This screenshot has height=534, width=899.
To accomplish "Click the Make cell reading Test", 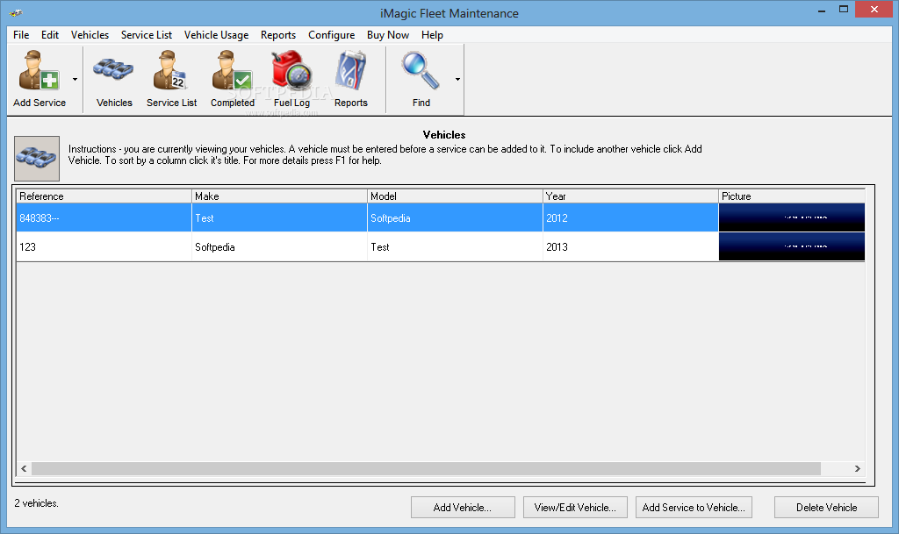I will [279, 217].
